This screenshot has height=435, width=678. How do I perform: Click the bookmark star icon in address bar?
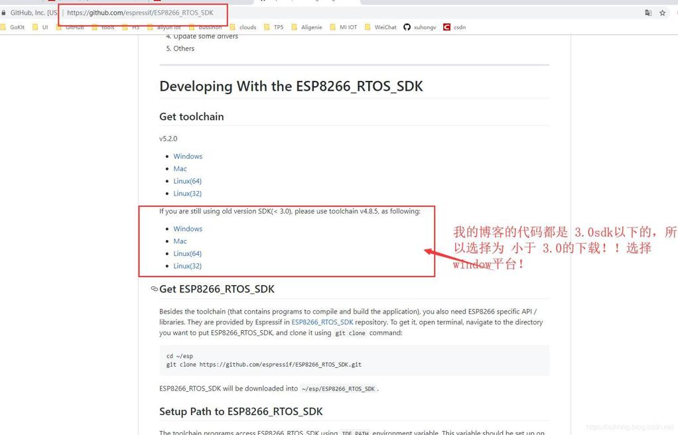point(662,13)
